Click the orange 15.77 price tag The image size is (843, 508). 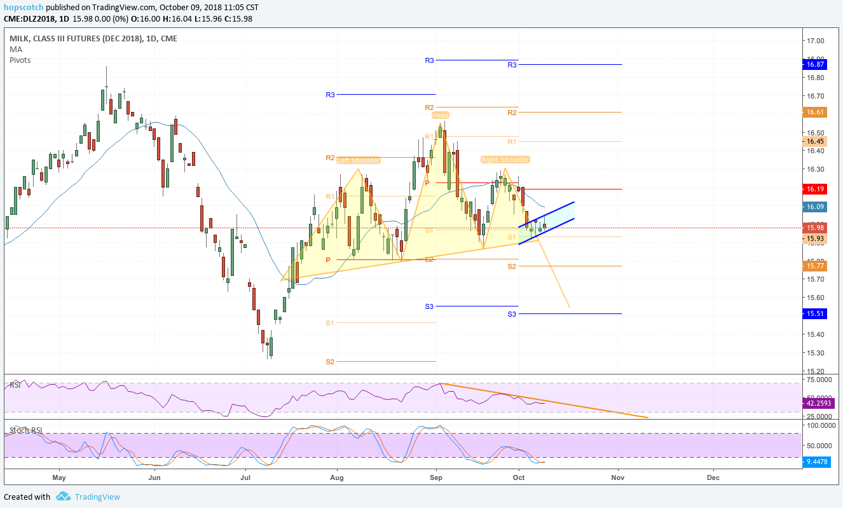815,266
